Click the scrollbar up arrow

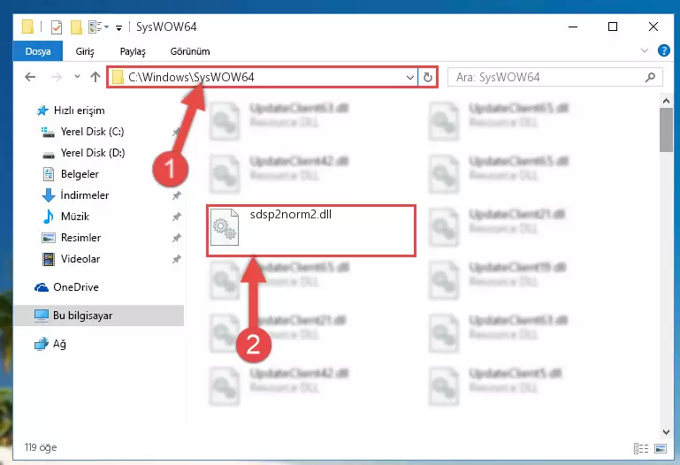coord(666,101)
